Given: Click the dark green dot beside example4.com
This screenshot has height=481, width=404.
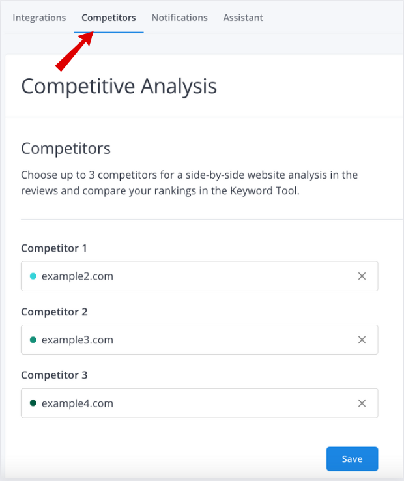Looking at the screenshot, I should click(x=33, y=403).
